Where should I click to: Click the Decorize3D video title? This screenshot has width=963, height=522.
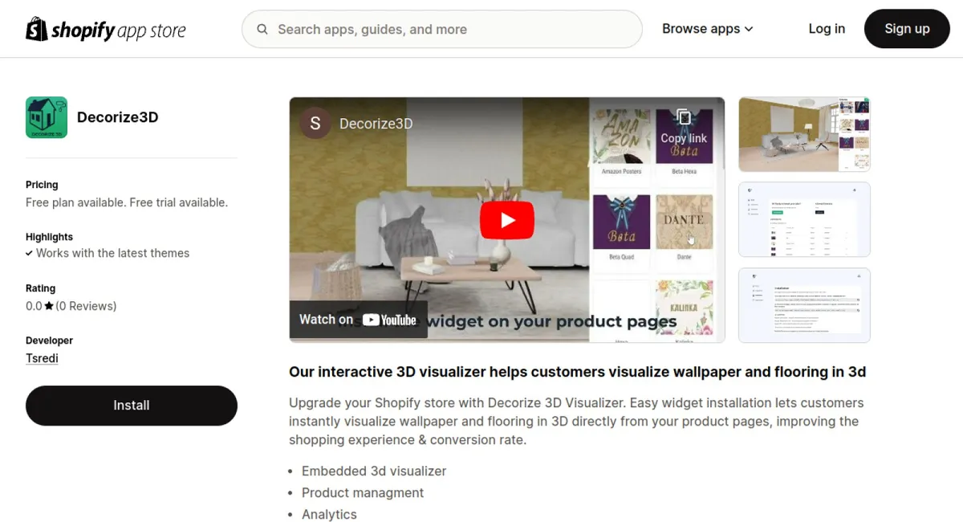tap(376, 124)
